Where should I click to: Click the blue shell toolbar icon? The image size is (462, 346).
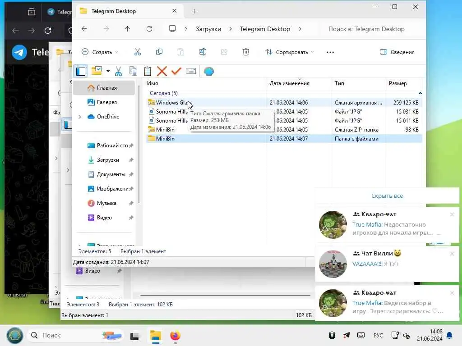pyautogui.click(x=208, y=71)
